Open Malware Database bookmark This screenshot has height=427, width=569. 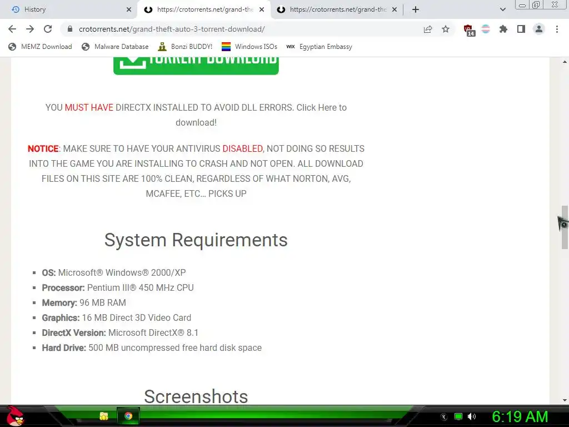(115, 47)
